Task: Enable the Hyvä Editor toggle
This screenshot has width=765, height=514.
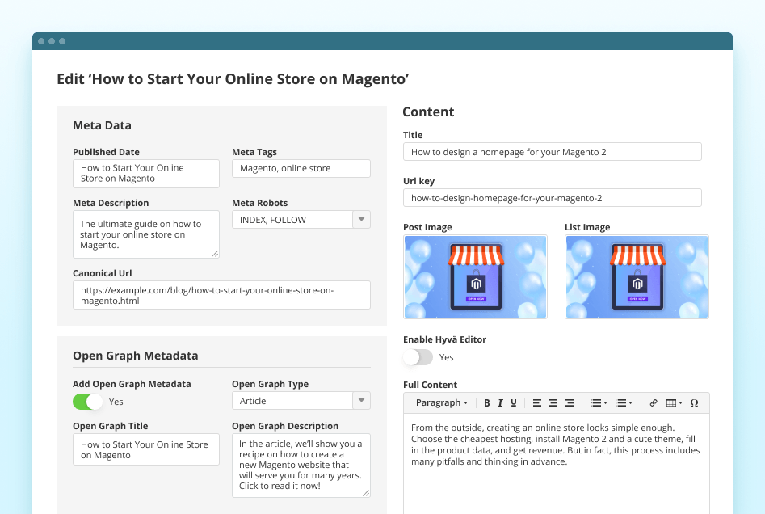Action: tap(418, 357)
